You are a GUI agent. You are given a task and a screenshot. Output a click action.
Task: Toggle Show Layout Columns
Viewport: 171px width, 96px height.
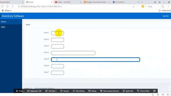[x=109, y=91]
